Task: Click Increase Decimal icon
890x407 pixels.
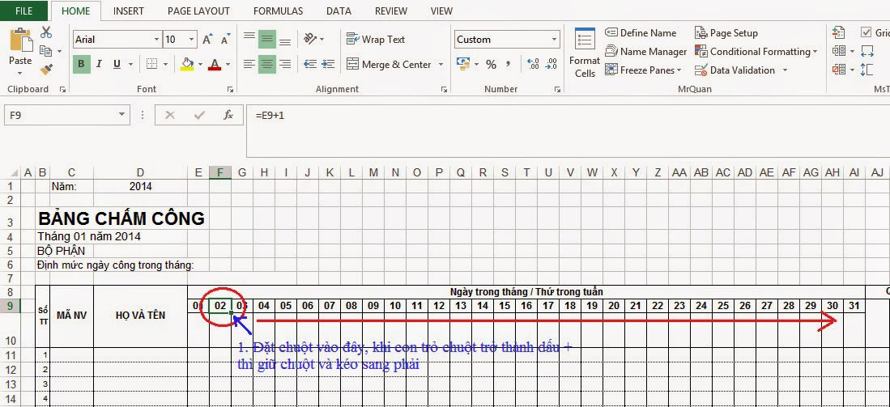Action: click(533, 64)
